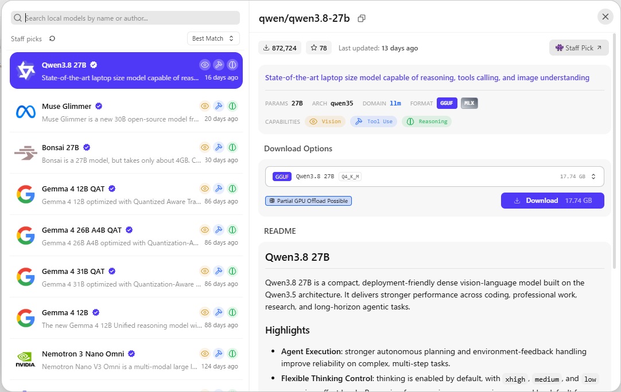Close the model details dialog

[x=605, y=17]
